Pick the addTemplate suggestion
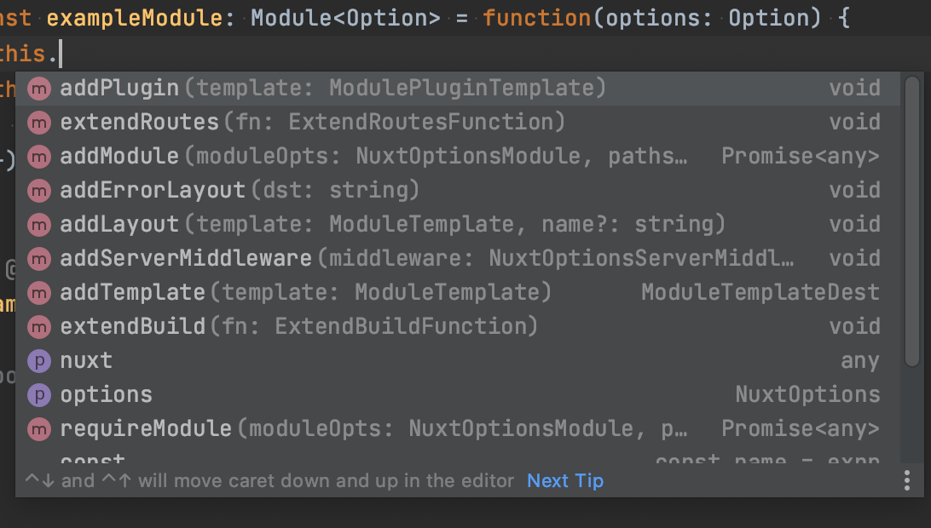Viewport: 931px width, 528px height. pyautogui.click(x=133, y=293)
